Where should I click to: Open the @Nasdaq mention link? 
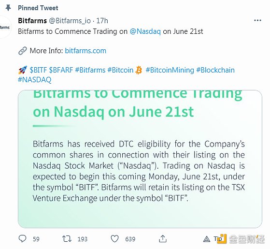(145, 31)
